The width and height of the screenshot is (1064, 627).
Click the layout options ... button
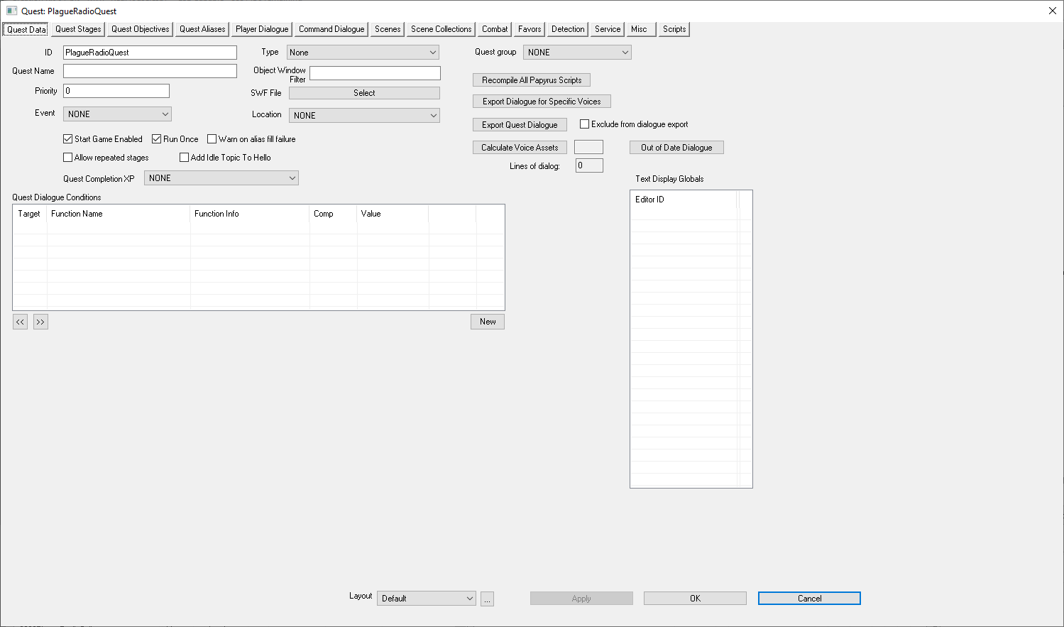[487, 599]
